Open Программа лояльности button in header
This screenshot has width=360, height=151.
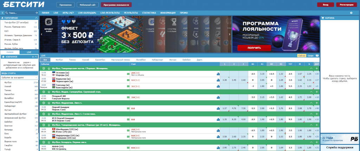tap(116, 5)
